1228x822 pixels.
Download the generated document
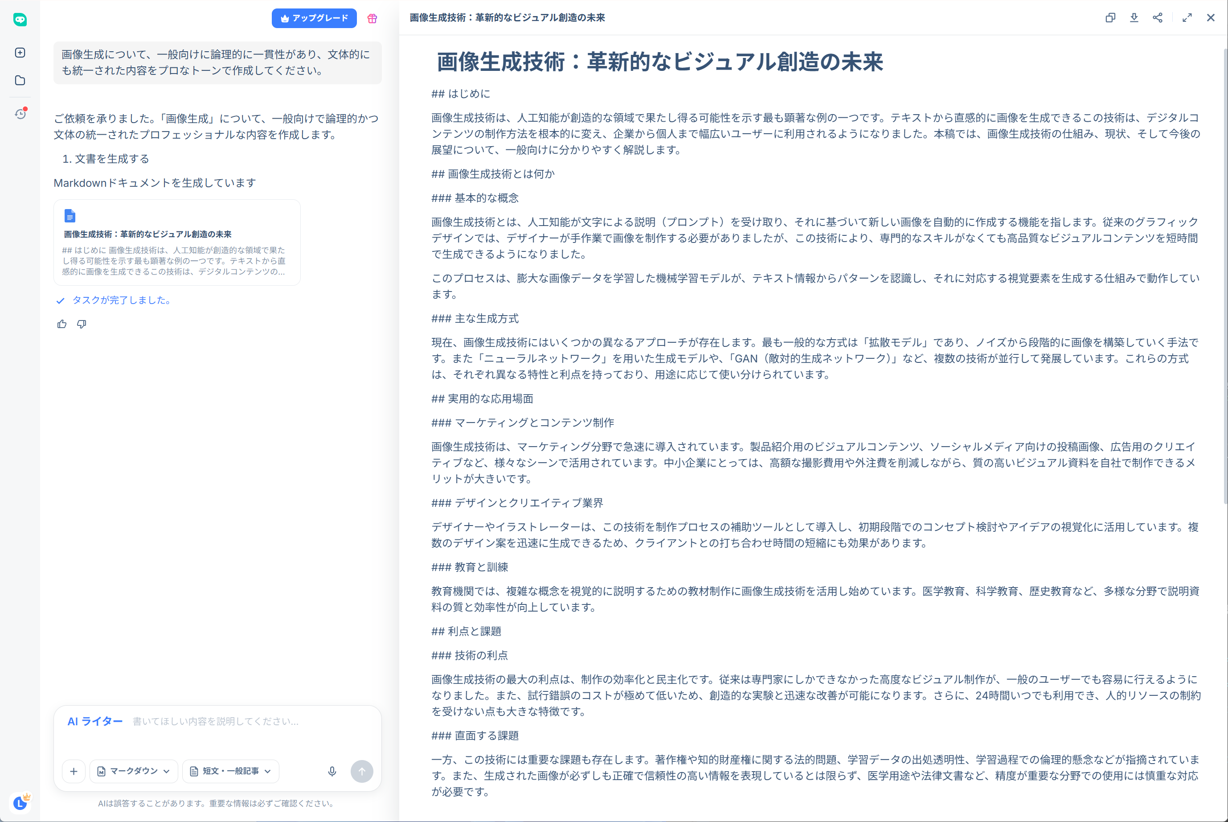click(x=1134, y=17)
